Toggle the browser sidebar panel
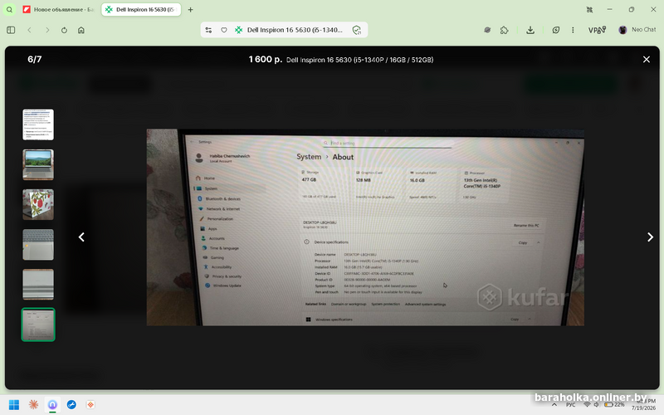 tap(11, 30)
